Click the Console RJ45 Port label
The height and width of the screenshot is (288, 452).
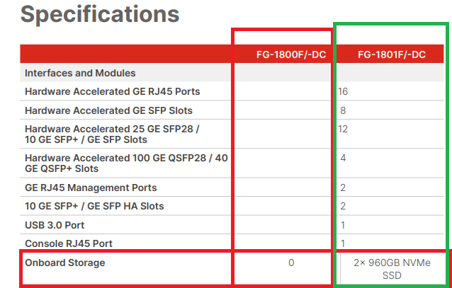pyautogui.click(x=69, y=243)
